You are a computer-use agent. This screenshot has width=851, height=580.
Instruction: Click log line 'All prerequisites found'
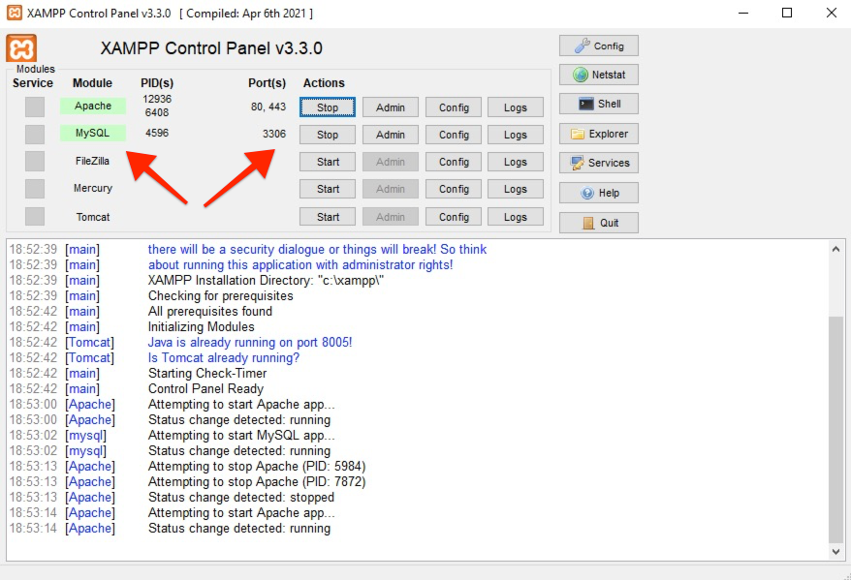pyautogui.click(x=210, y=311)
